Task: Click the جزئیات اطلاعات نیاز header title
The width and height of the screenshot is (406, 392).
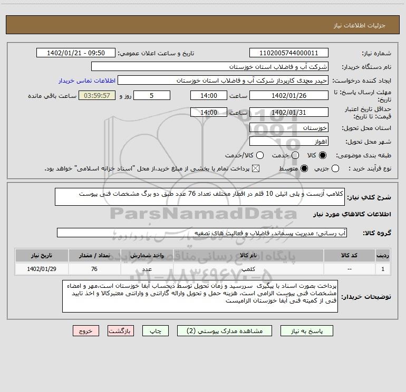Action: [x=360, y=25]
